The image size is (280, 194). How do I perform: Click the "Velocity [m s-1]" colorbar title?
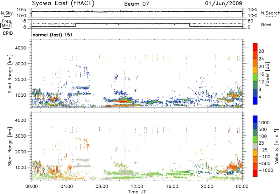coord(276,146)
